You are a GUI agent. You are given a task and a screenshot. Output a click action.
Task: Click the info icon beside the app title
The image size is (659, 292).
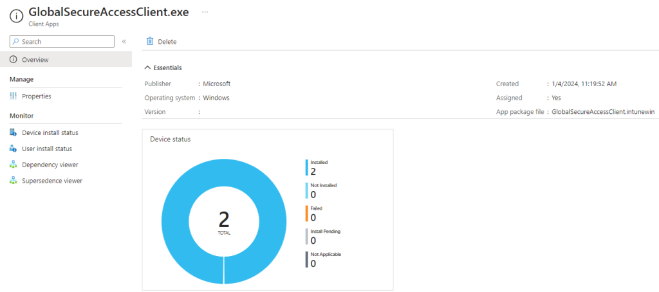click(16, 16)
